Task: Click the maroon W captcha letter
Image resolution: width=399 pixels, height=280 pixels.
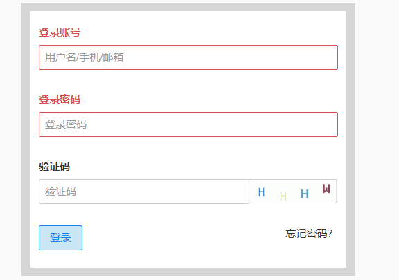Action: tap(326, 189)
